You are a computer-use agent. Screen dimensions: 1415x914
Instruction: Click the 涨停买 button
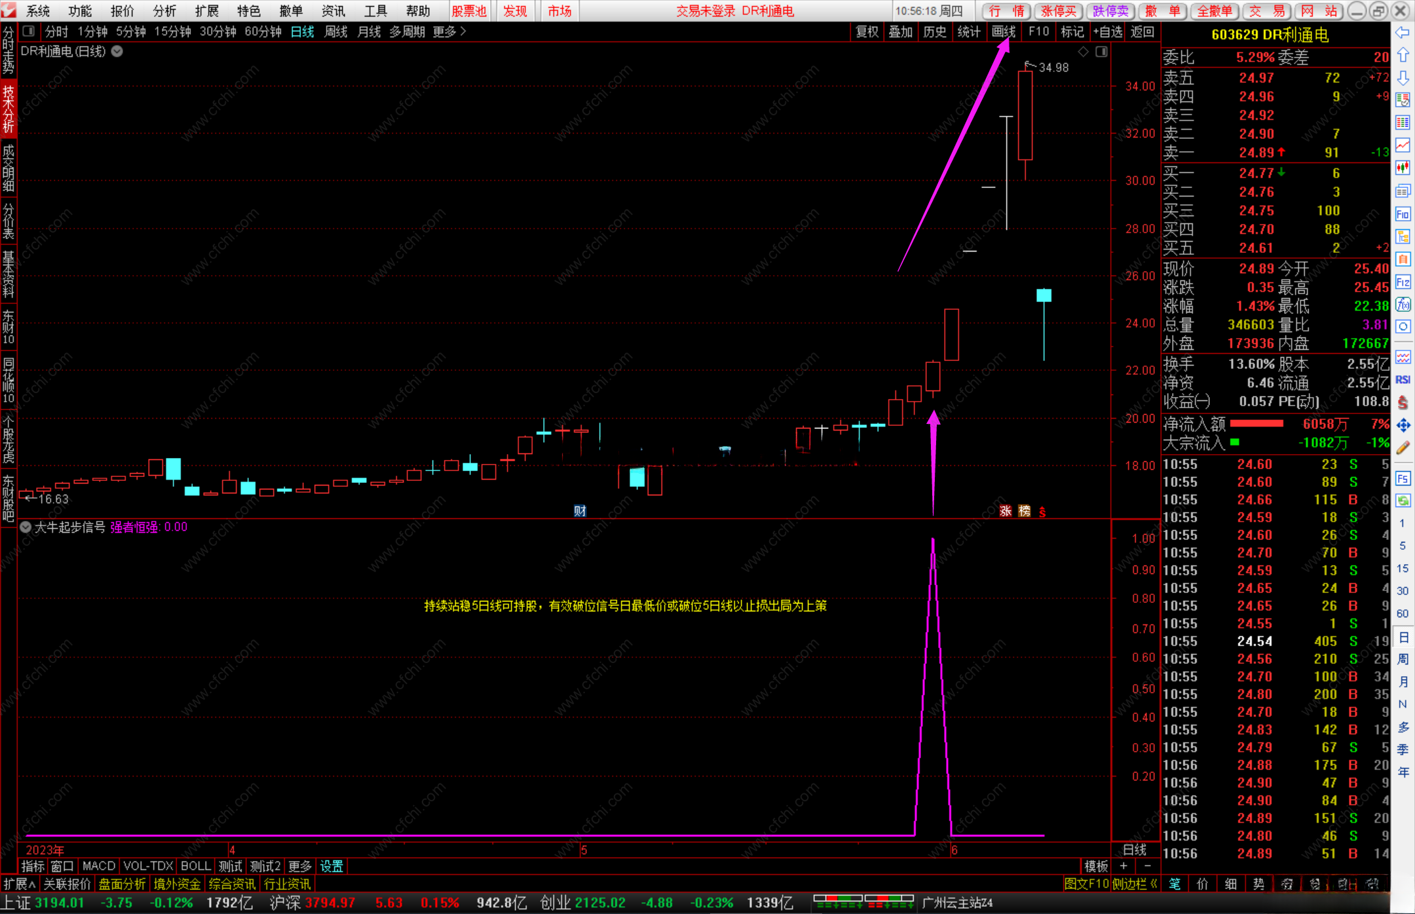[x=1058, y=11]
